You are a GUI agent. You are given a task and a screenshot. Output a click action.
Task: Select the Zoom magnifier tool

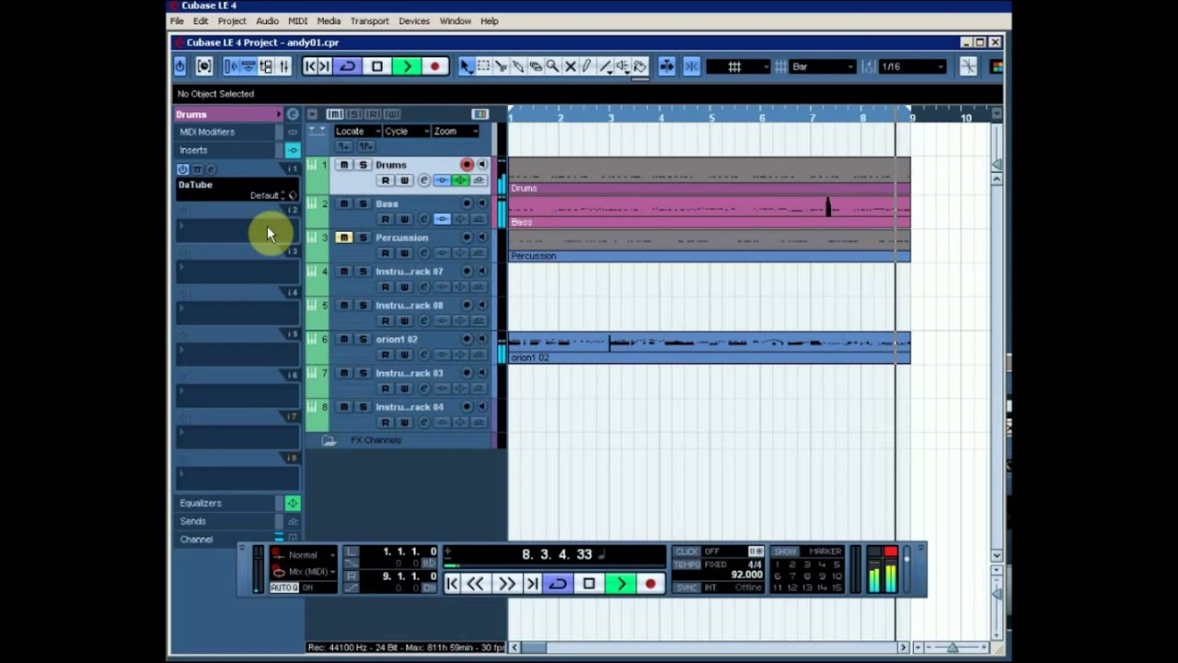click(x=552, y=66)
